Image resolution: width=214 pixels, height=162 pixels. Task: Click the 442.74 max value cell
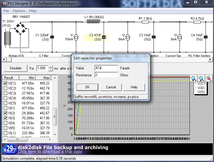(45, 88)
